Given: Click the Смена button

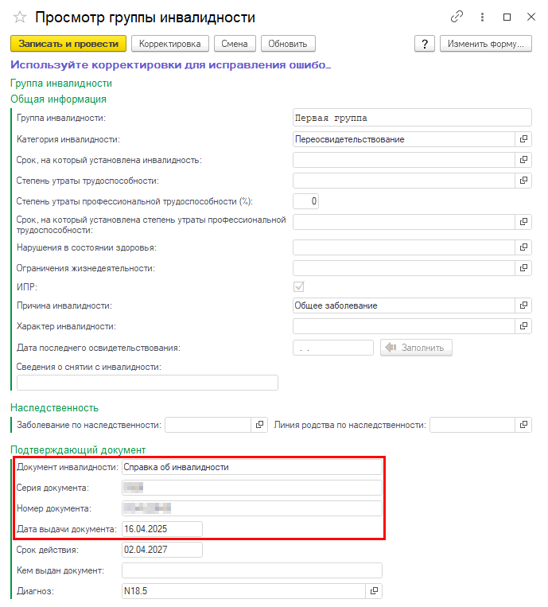Looking at the screenshot, I should [x=235, y=44].
